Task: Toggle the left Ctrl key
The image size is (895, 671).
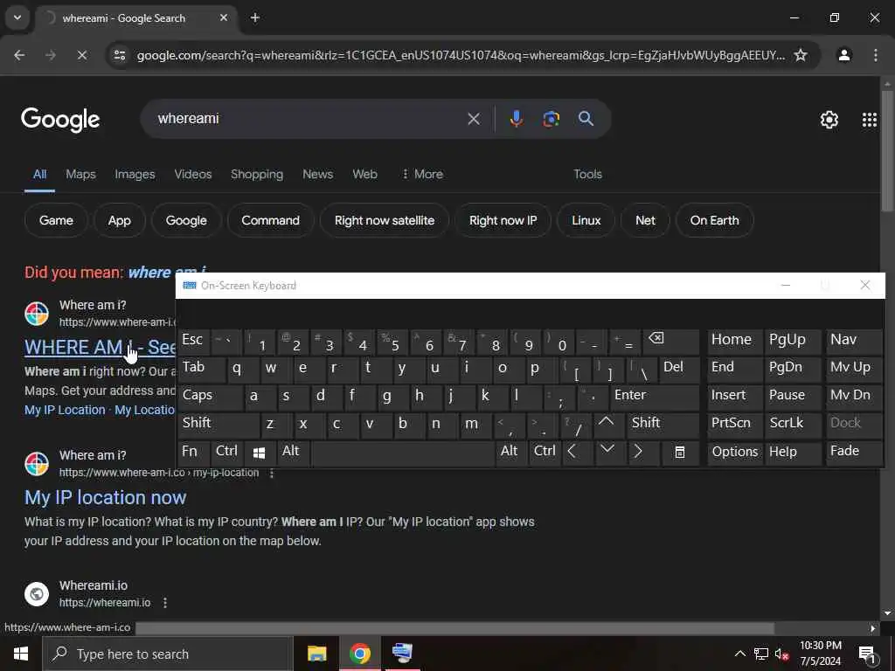Action: pos(226,453)
